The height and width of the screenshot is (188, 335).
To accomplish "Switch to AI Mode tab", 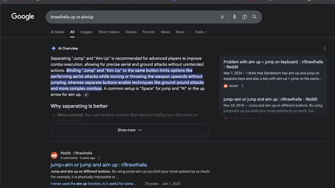I will point(57,32).
